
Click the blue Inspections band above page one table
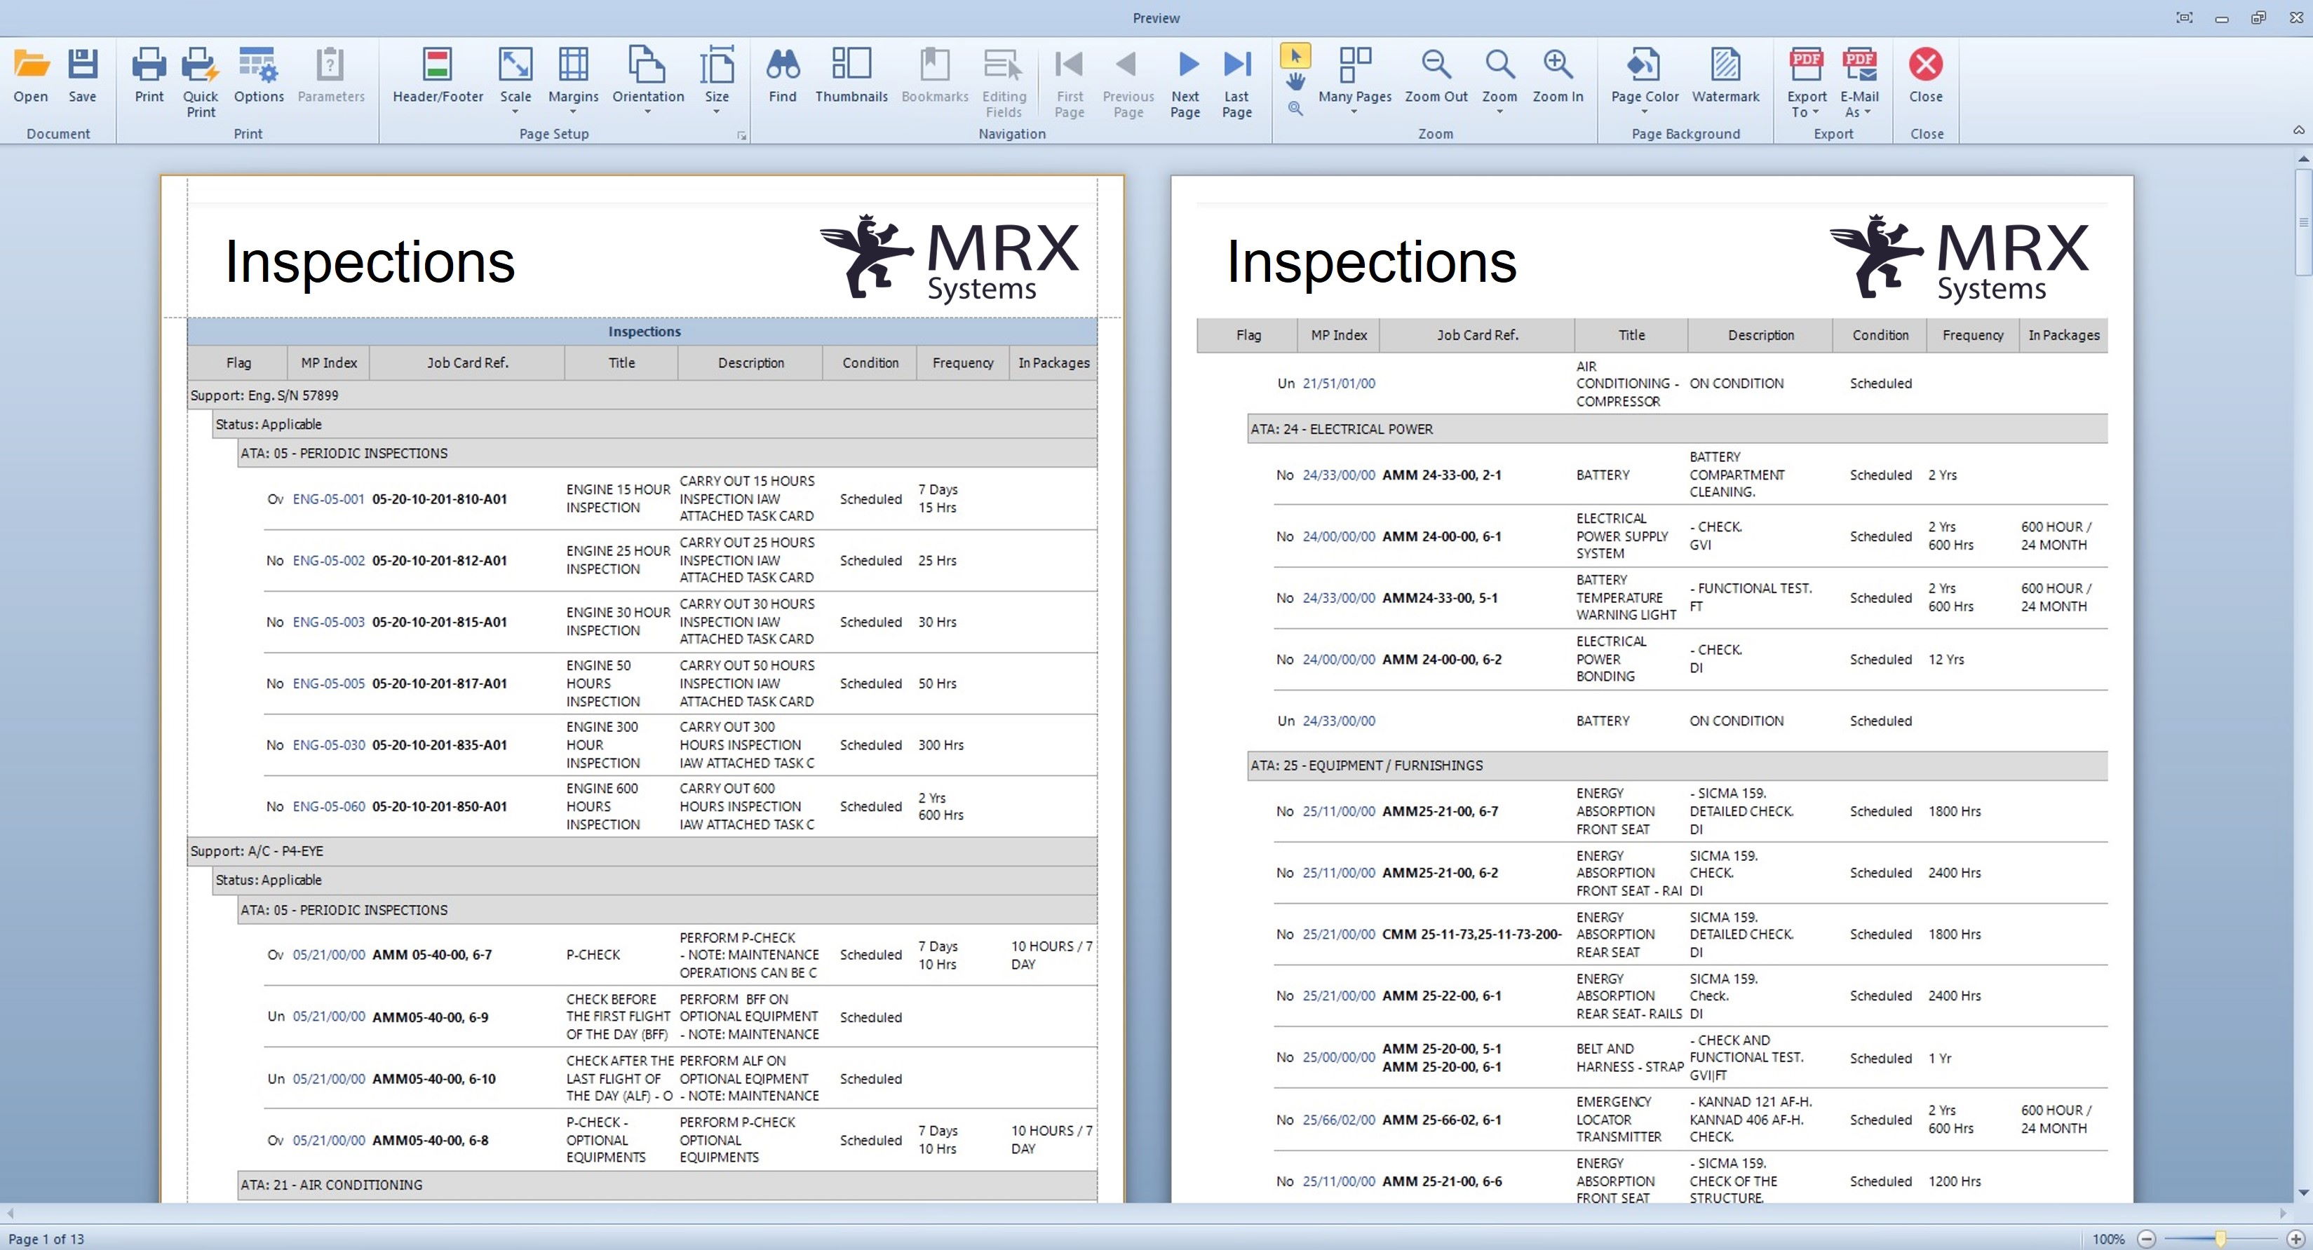tap(642, 331)
